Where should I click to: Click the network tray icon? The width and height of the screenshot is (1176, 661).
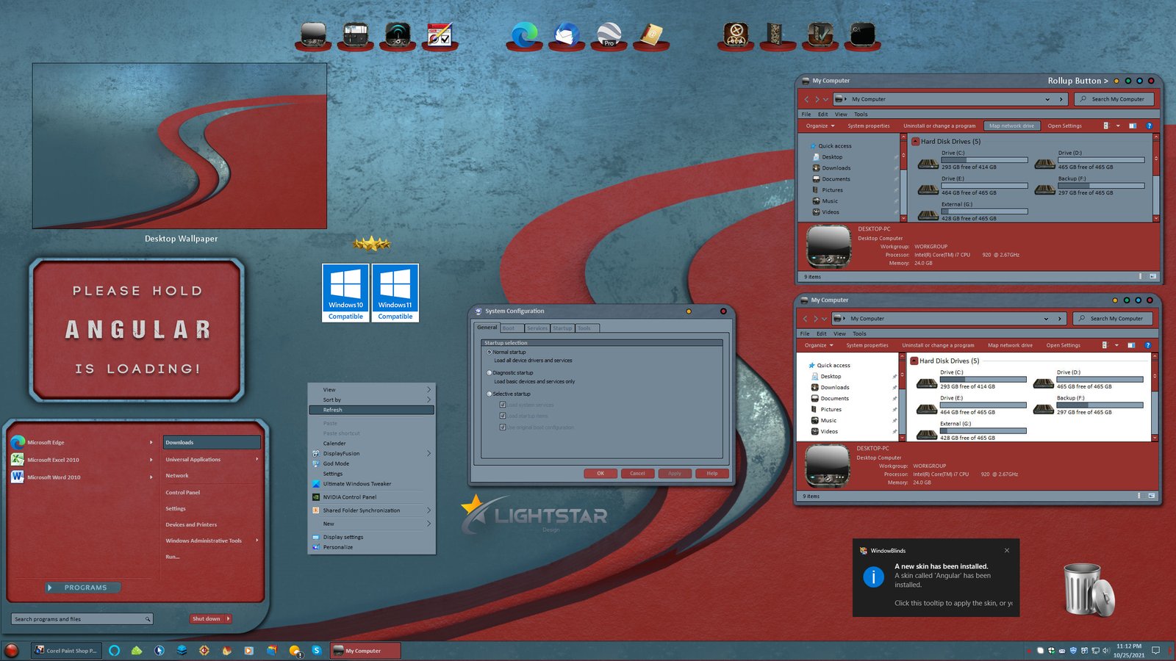tap(1095, 650)
